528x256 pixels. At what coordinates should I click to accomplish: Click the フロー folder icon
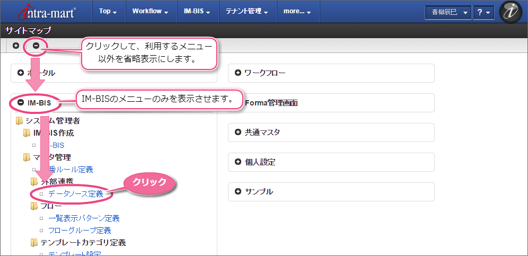(x=34, y=206)
